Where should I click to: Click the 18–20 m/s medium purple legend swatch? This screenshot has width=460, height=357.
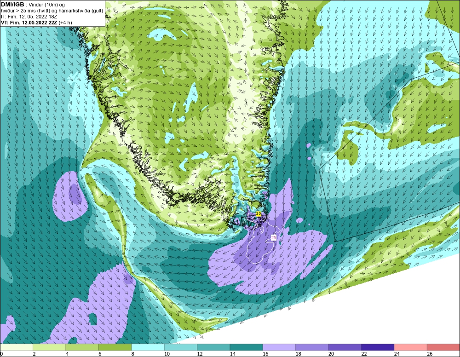coord(312,347)
